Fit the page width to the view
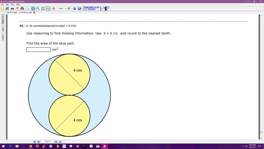The image size is (264, 149). tap(48, 8)
